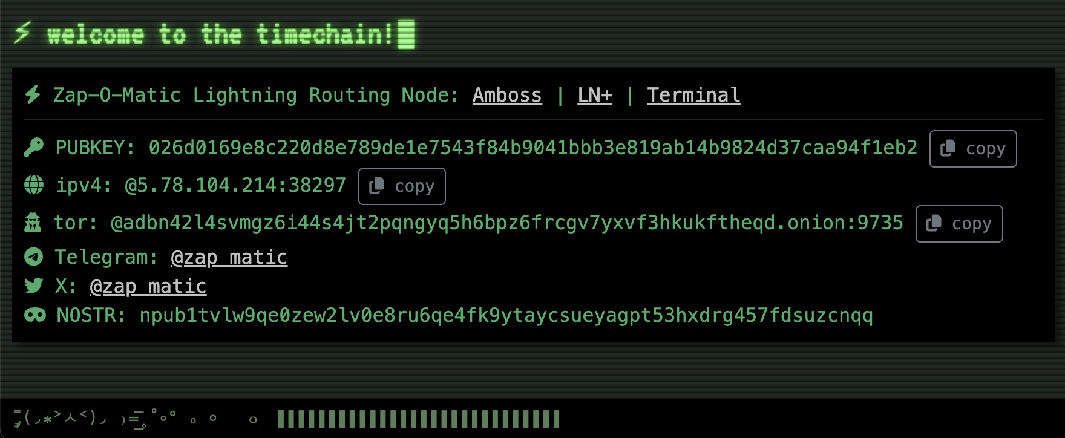The image size is (1065, 438).
Task: Open the X @zap_matic profile link
Action: tap(148, 286)
